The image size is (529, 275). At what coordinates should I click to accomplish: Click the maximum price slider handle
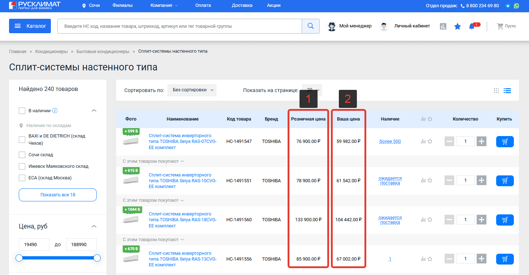click(97, 258)
